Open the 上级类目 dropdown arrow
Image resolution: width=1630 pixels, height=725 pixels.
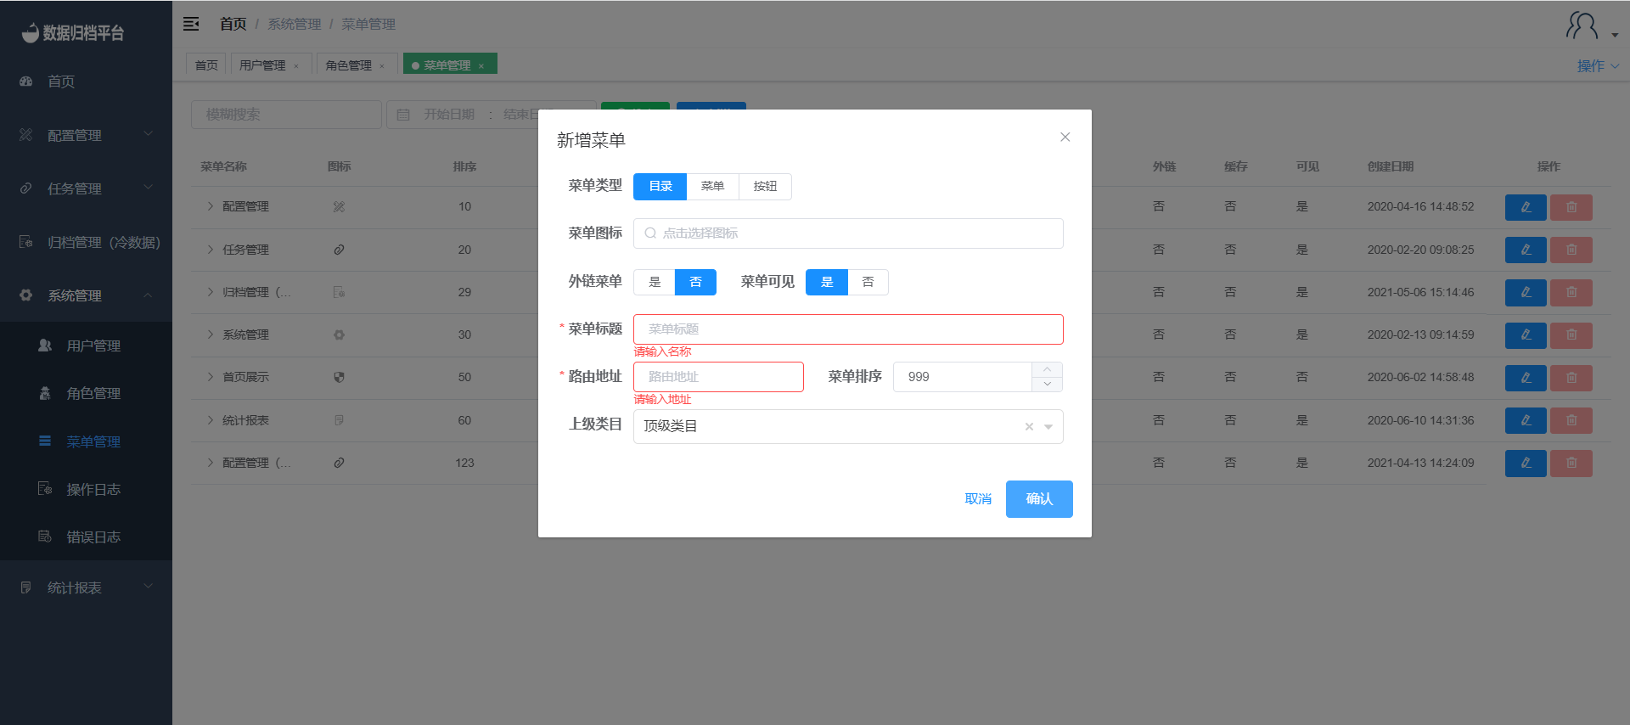tap(1048, 427)
